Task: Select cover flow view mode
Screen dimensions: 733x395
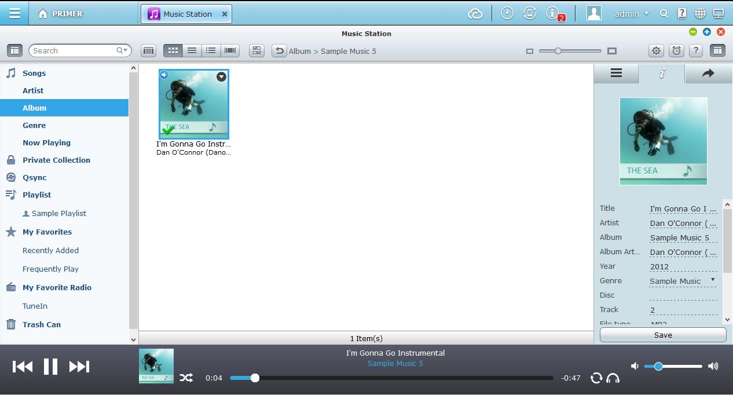Action: [230, 51]
